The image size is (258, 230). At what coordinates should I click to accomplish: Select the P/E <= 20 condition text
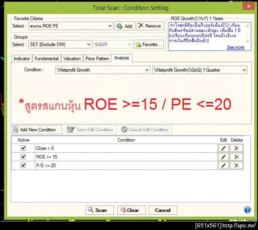(x=46, y=166)
